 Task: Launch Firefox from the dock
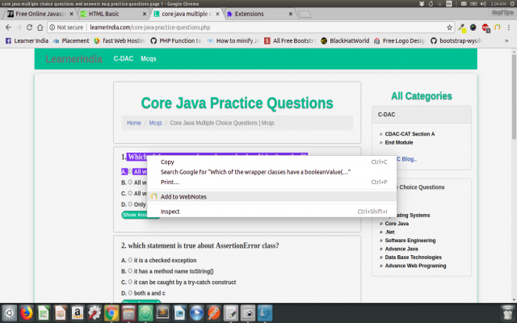coord(26,313)
